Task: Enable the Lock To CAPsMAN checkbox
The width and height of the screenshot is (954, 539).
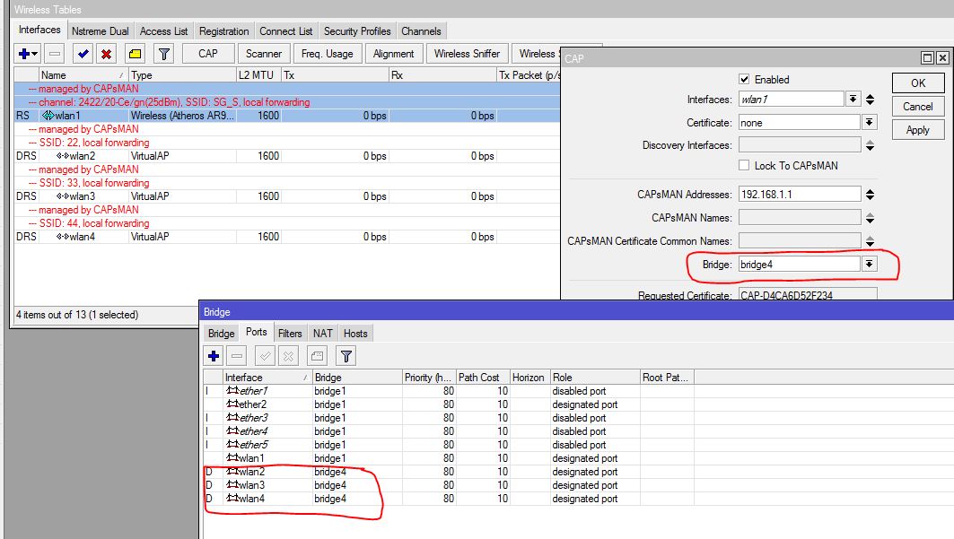Action: pyautogui.click(x=743, y=166)
